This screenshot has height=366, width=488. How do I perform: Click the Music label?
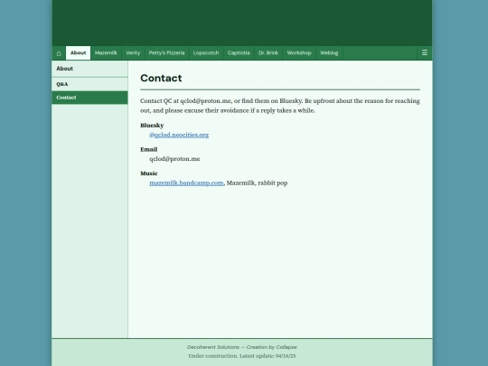(149, 174)
